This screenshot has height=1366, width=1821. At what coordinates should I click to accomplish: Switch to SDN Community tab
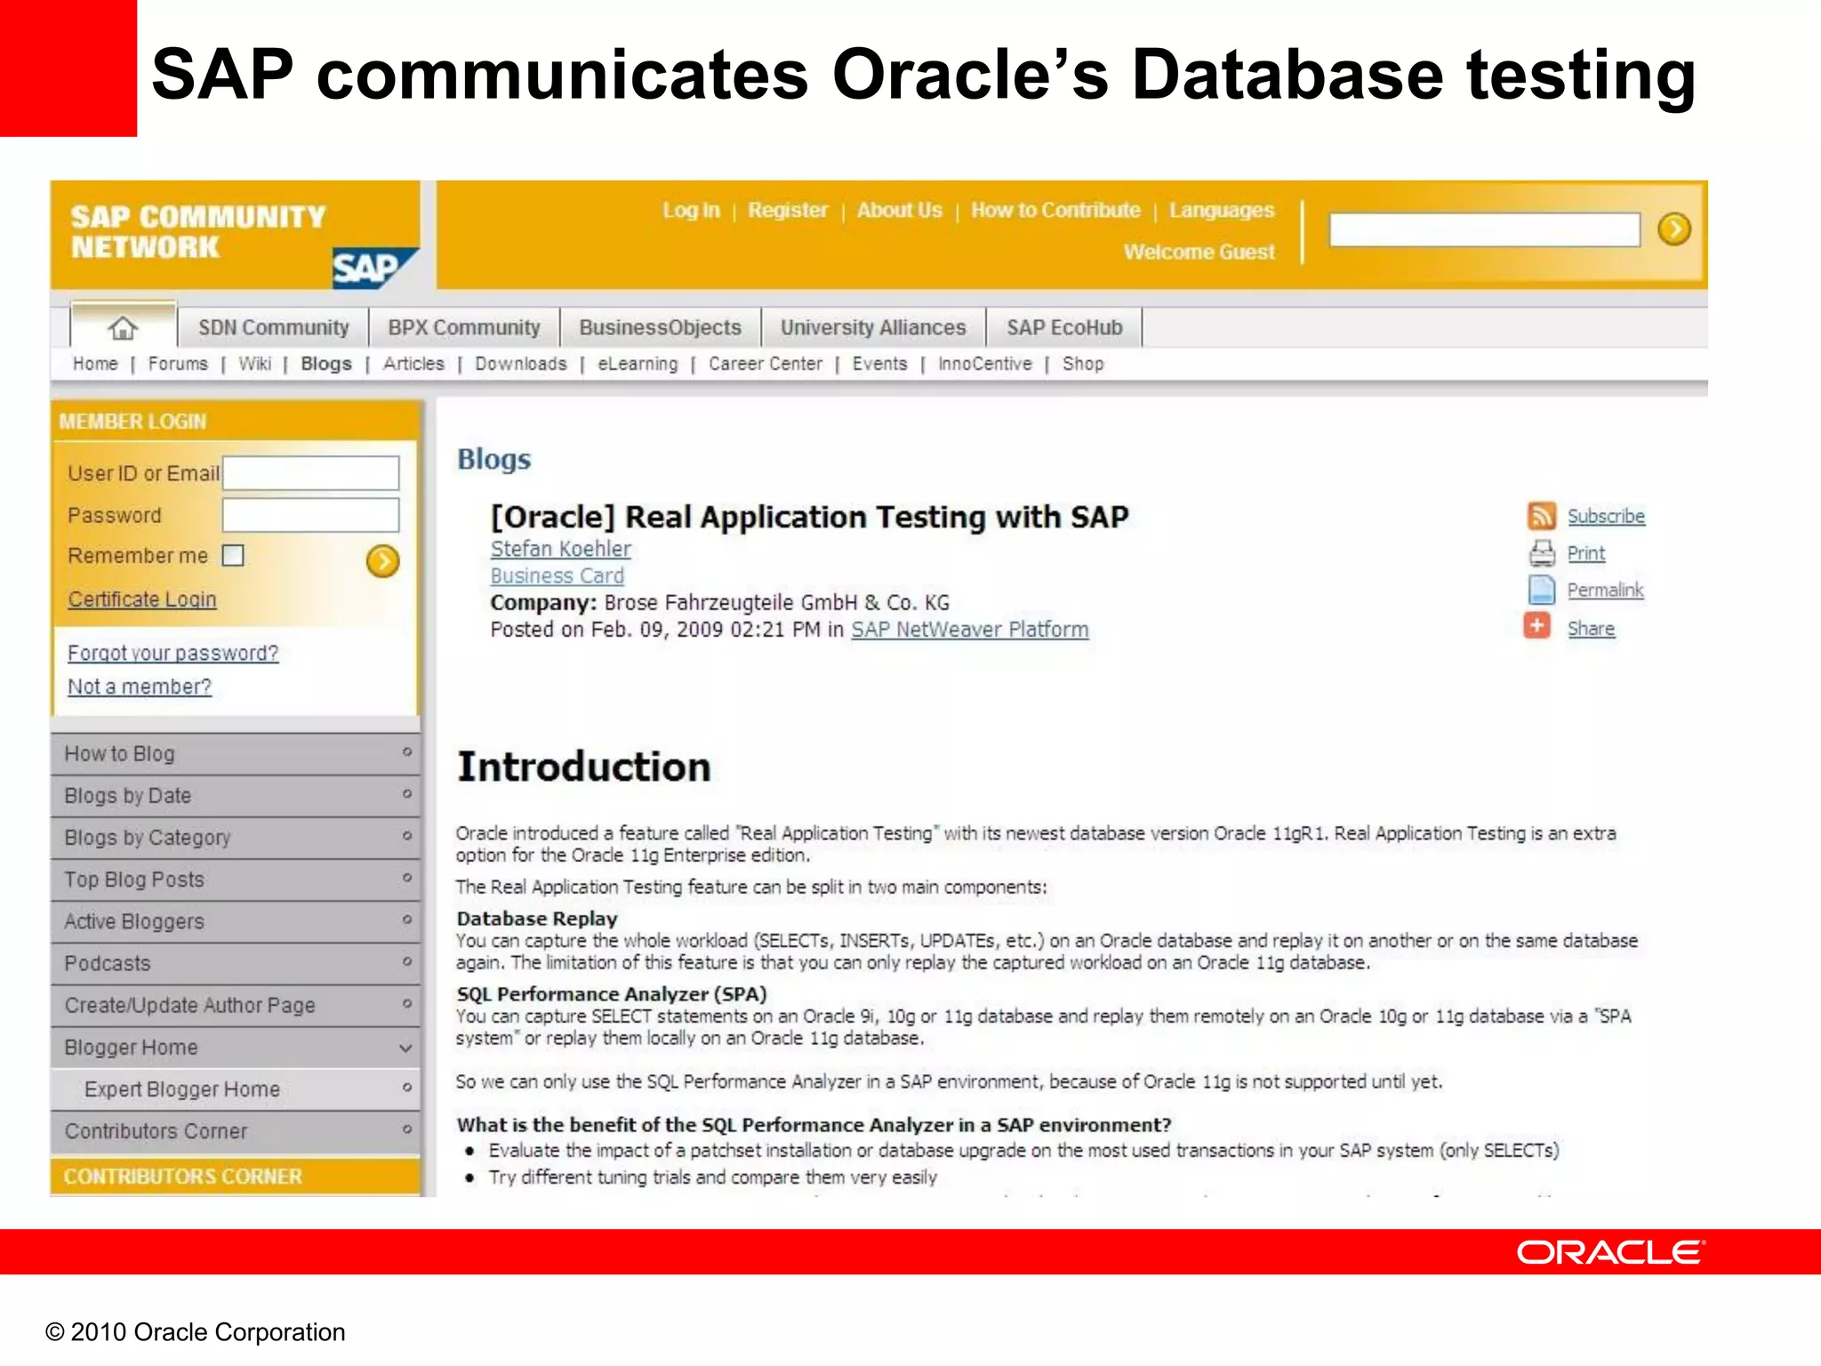pos(273,327)
